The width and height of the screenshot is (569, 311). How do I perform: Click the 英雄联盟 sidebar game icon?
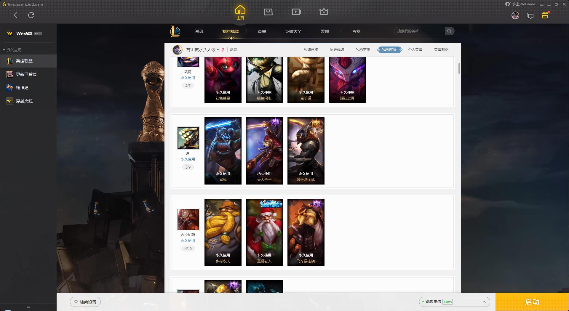pos(10,61)
